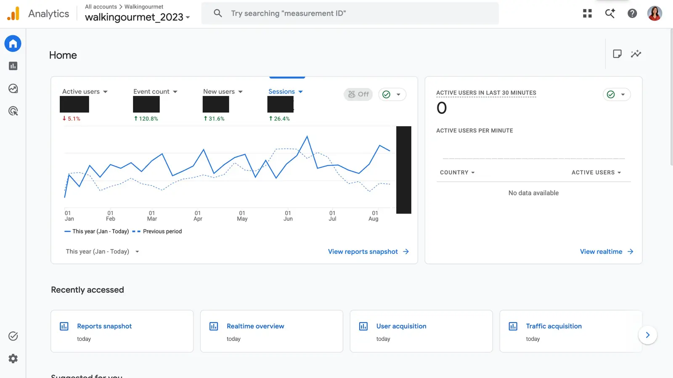Toggle the anomaly detection Off switch
Viewport: 673px width, 378px height.
point(358,94)
